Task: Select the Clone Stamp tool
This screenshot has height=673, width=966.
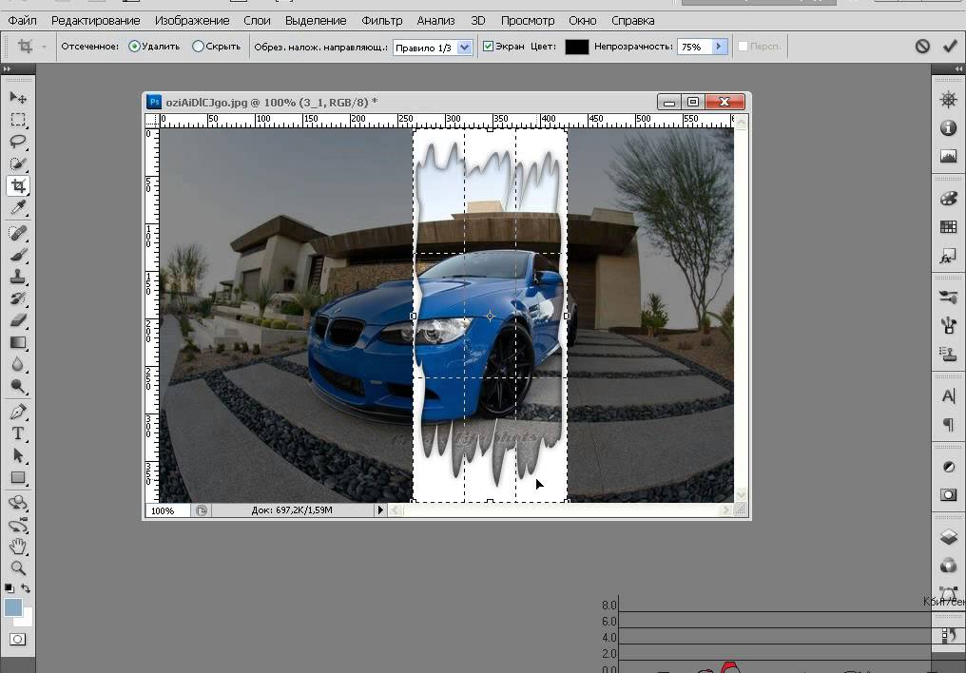Action: tap(18, 277)
